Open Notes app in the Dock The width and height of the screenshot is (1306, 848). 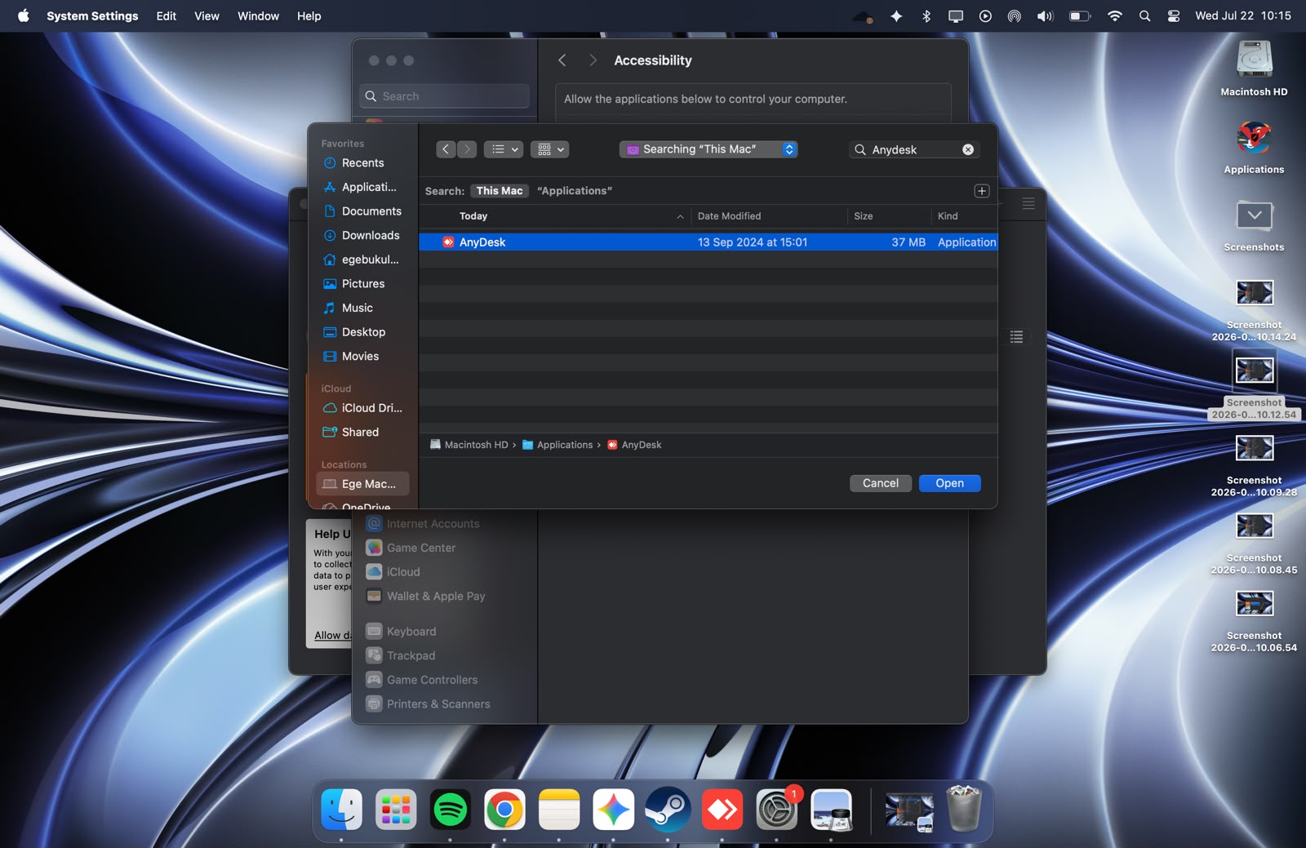point(559,810)
